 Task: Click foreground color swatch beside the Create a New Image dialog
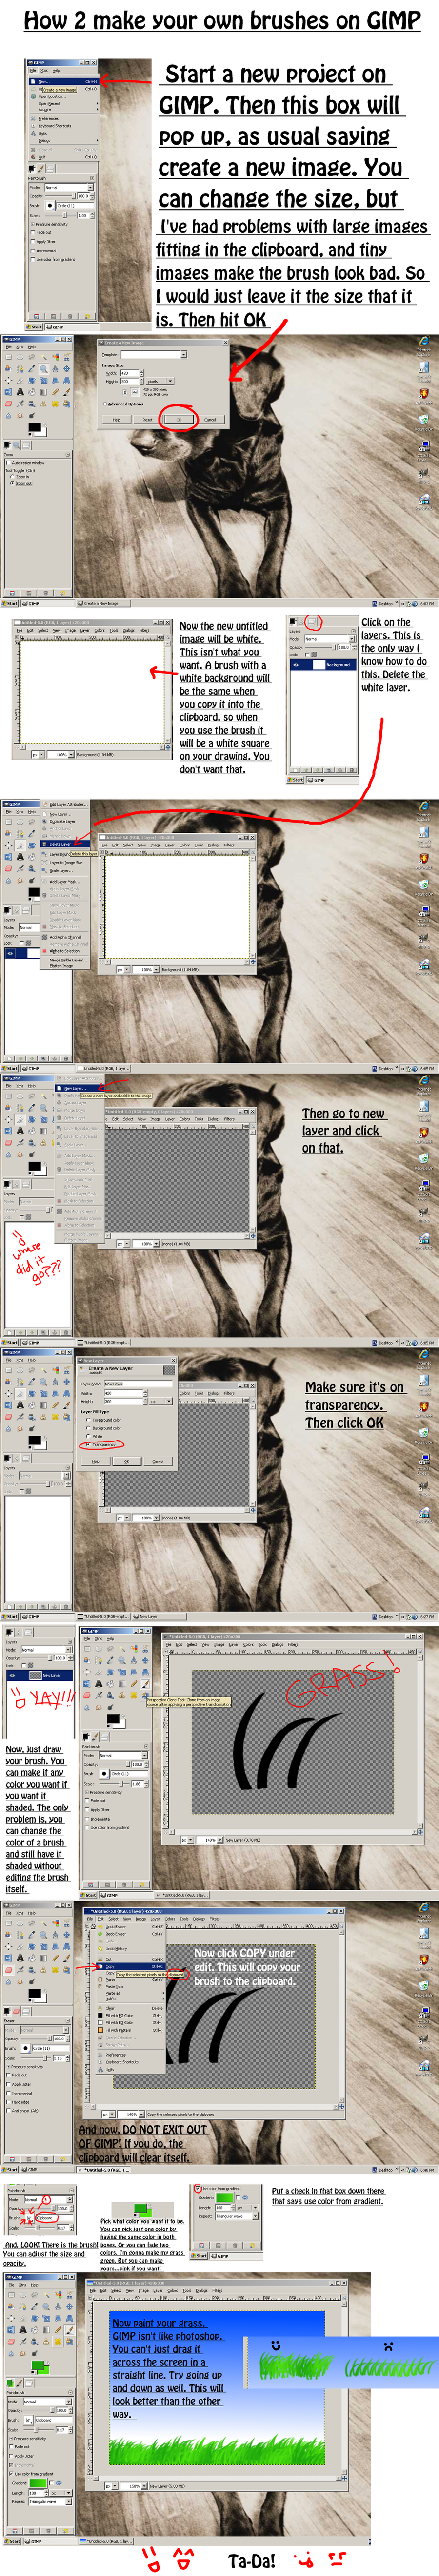tap(35, 427)
